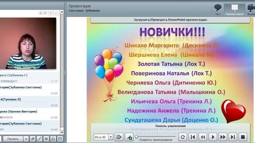255x143 pixels.
Task: Toggle the eye visibility icon in chat toolbar
Action: pos(46,139)
